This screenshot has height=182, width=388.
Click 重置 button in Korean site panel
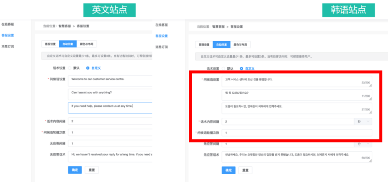click(245, 170)
